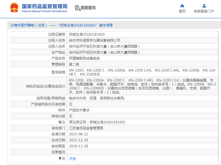Viewport: 221px width, 165px height.
Task: Click the document icon beside 境内医疗器械
Action: click(12, 25)
